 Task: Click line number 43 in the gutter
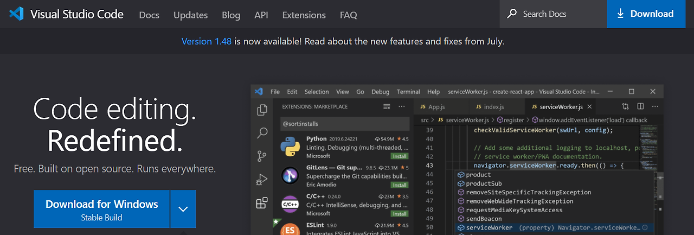pos(429,166)
